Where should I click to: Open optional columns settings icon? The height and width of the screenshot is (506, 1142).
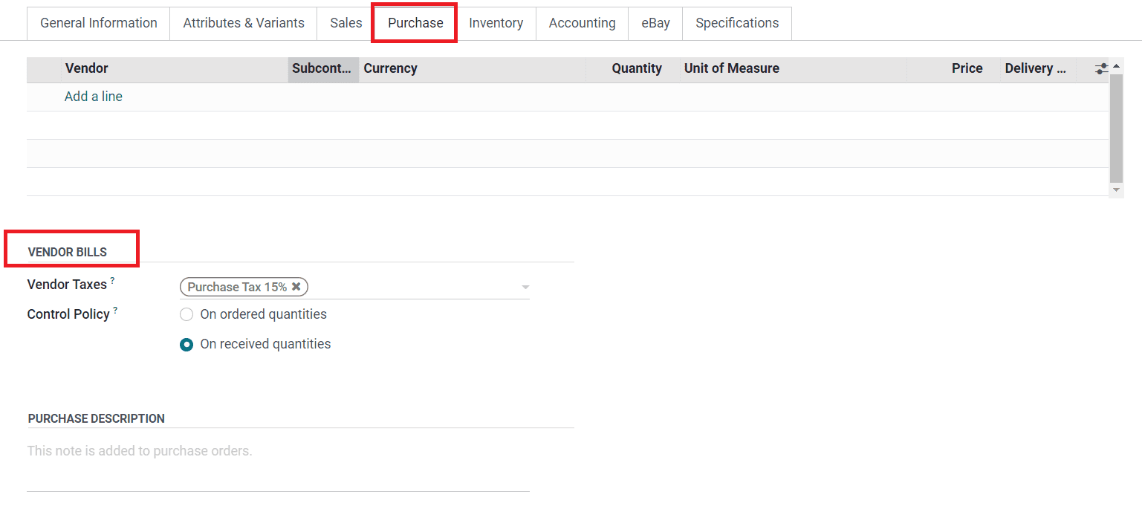[1101, 68]
